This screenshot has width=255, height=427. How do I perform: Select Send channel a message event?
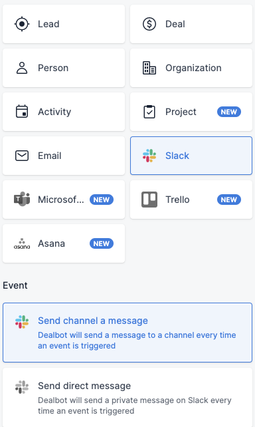tap(127, 333)
